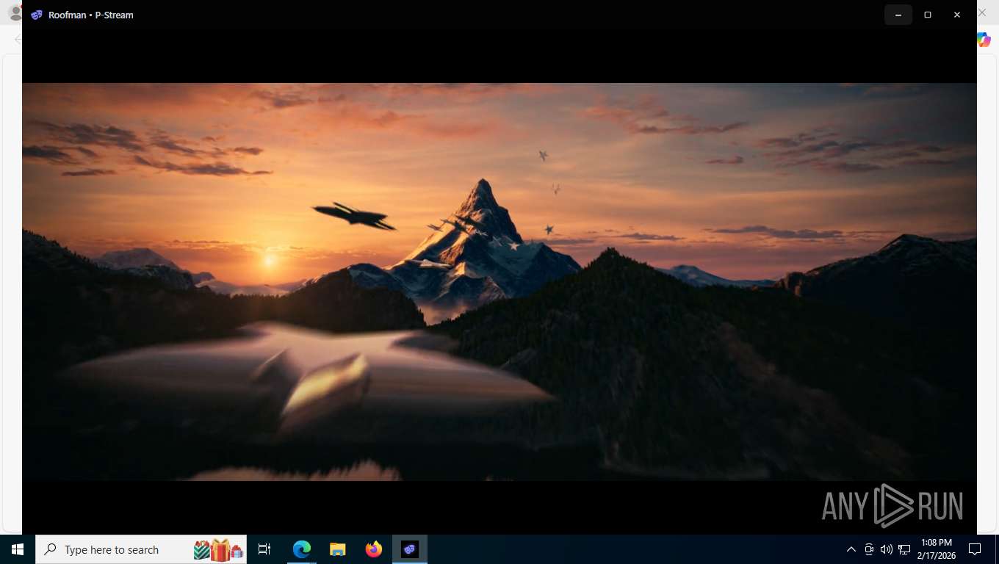Click the Copilot icon in background window
Image resolution: width=999 pixels, height=564 pixels.
click(x=984, y=40)
